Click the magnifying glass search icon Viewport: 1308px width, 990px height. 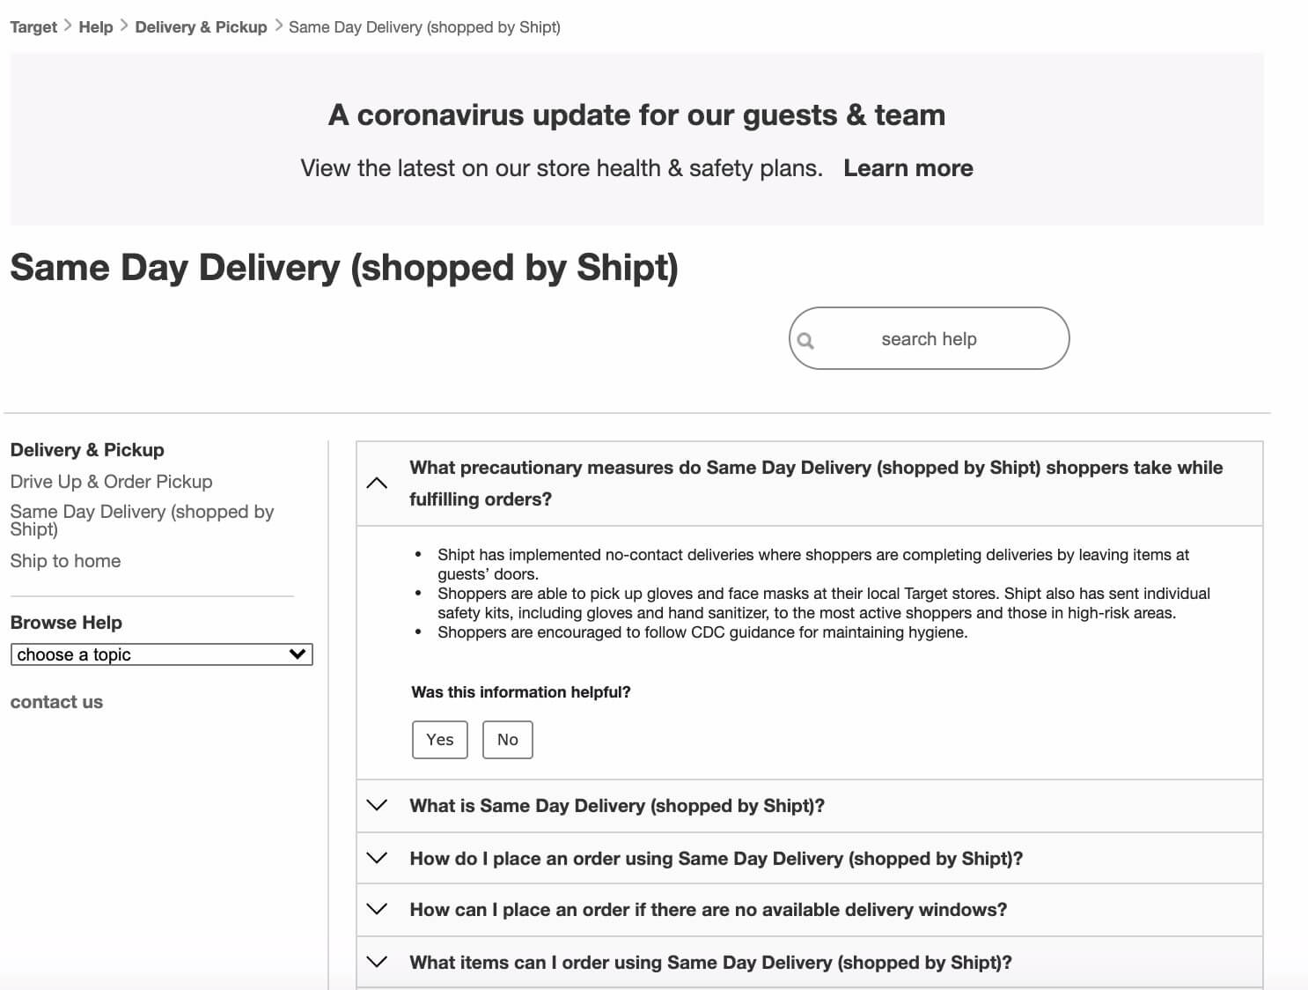coord(805,340)
